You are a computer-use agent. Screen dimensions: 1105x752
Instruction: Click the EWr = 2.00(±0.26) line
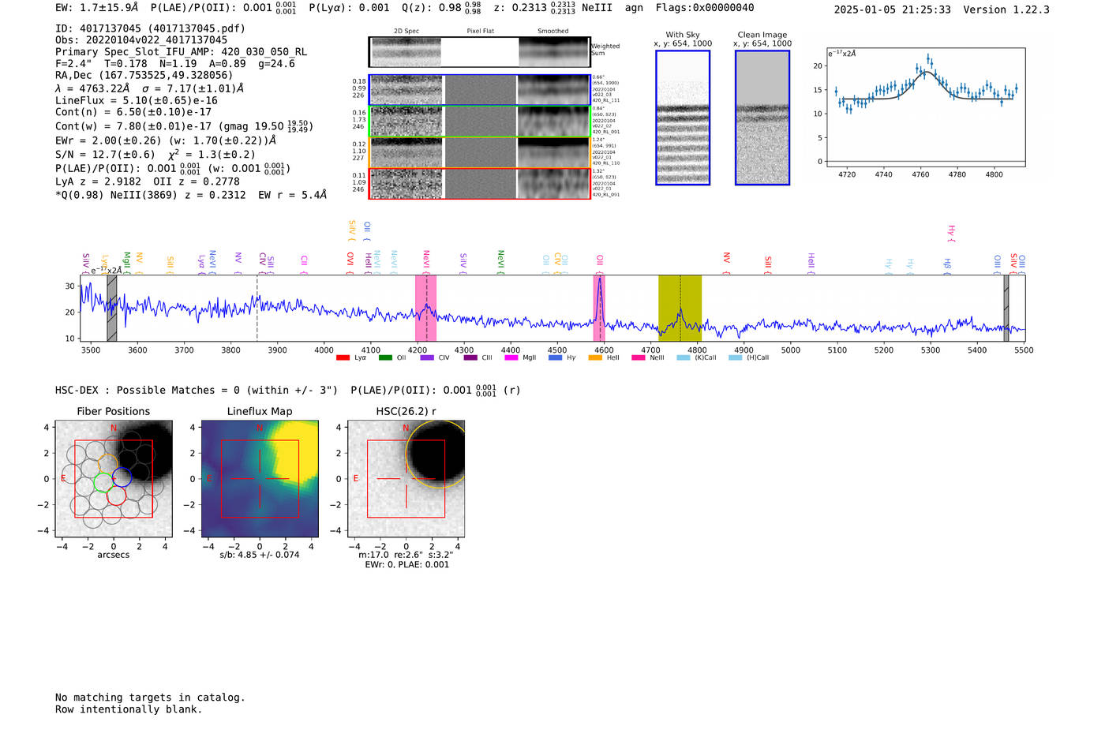tap(166, 140)
